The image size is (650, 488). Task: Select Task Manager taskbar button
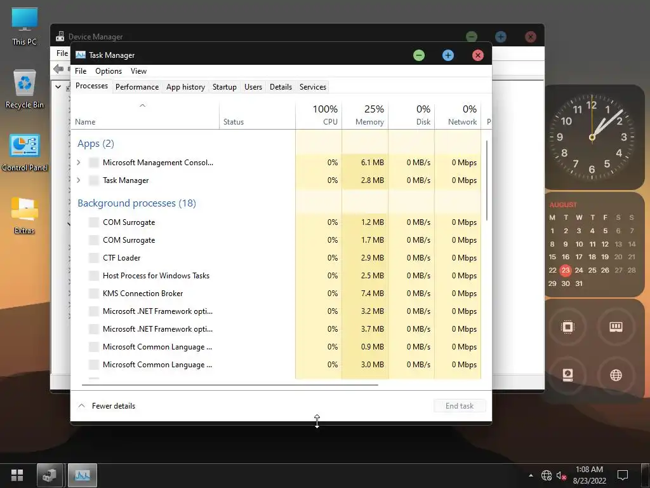point(82,475)
